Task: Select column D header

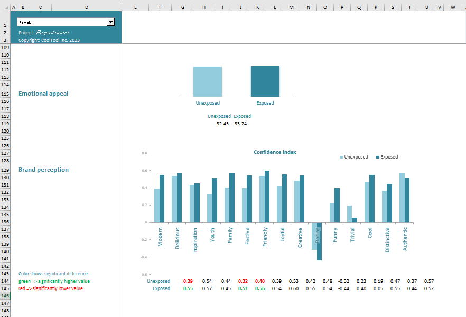Action: click(87, 7)
